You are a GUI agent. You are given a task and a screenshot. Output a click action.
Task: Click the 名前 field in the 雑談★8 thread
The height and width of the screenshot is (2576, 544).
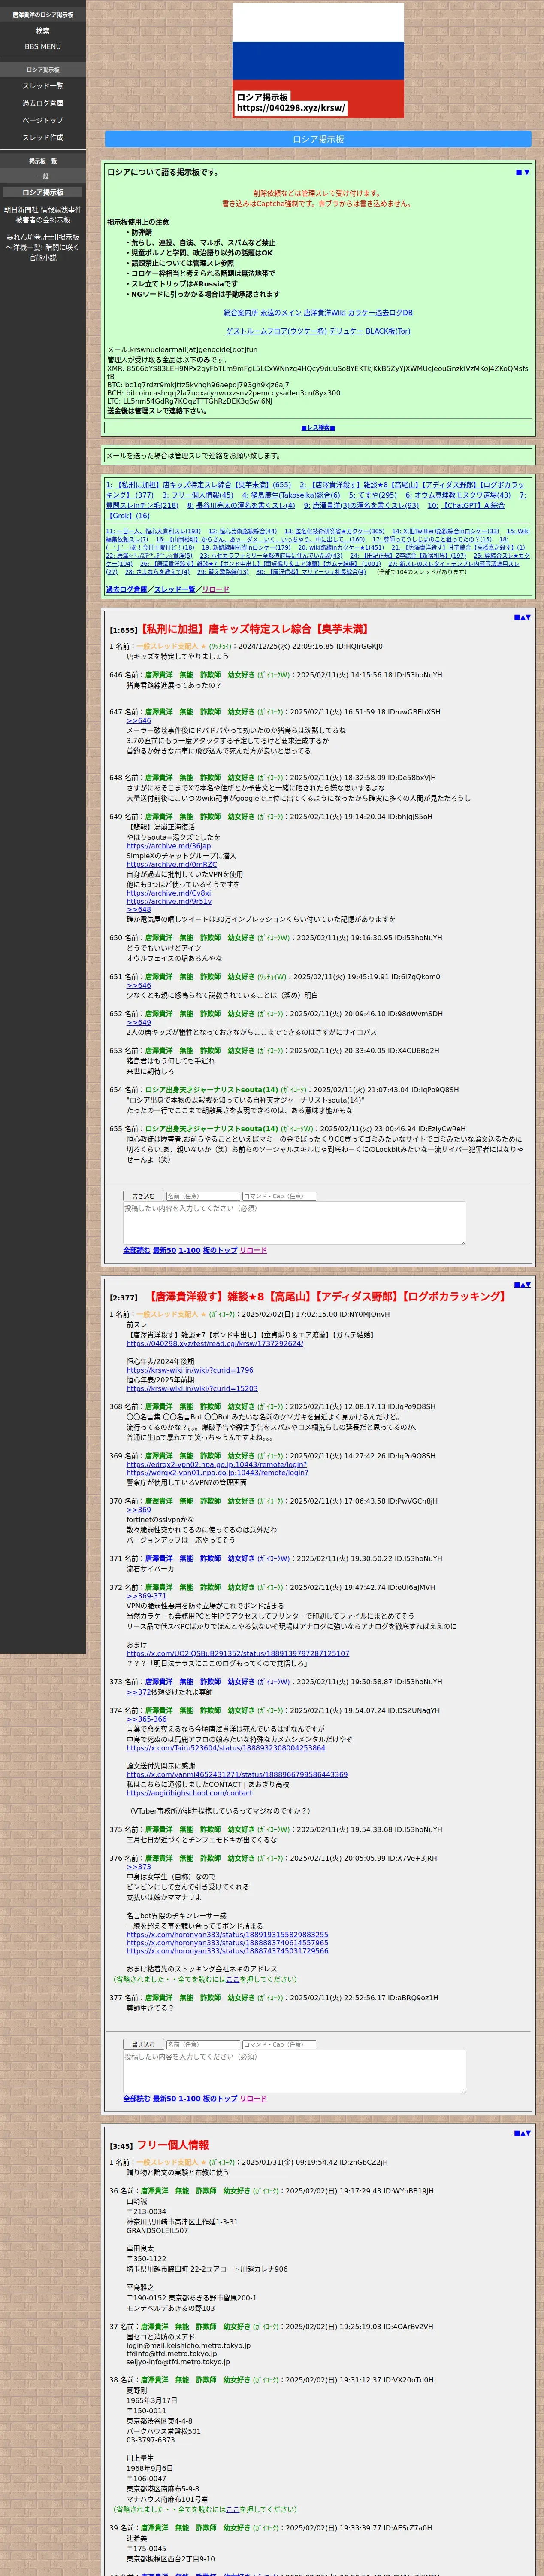[x=203, y=2045]
